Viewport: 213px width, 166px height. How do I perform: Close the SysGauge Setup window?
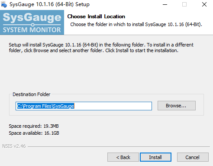point(204,4)
